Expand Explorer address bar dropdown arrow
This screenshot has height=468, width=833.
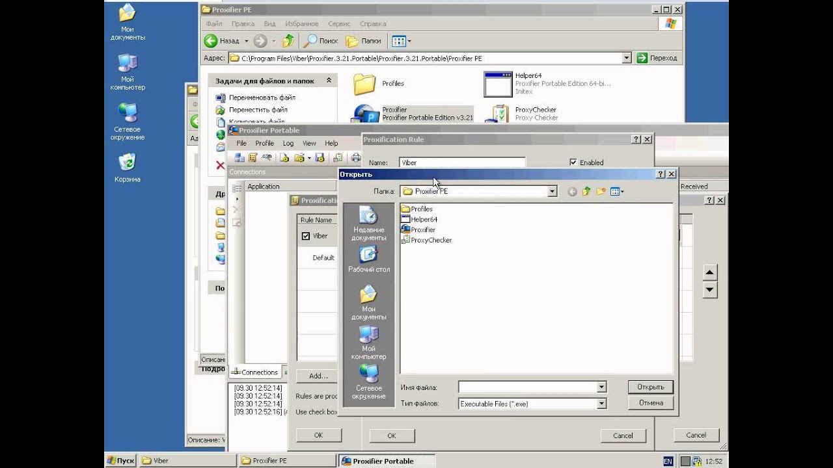[x=627, y=58]
